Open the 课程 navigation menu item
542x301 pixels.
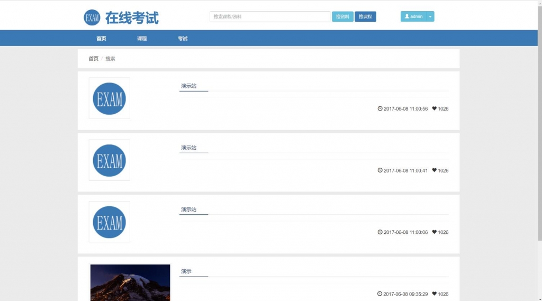click(142, 39)
